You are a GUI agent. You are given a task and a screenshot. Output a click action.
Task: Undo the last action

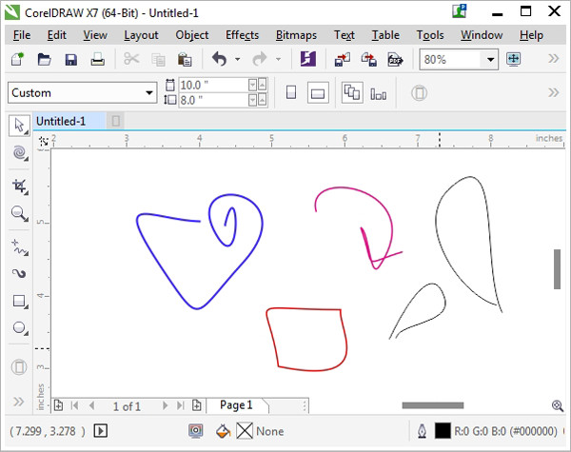pyautogui.click(x=219, y=59)
